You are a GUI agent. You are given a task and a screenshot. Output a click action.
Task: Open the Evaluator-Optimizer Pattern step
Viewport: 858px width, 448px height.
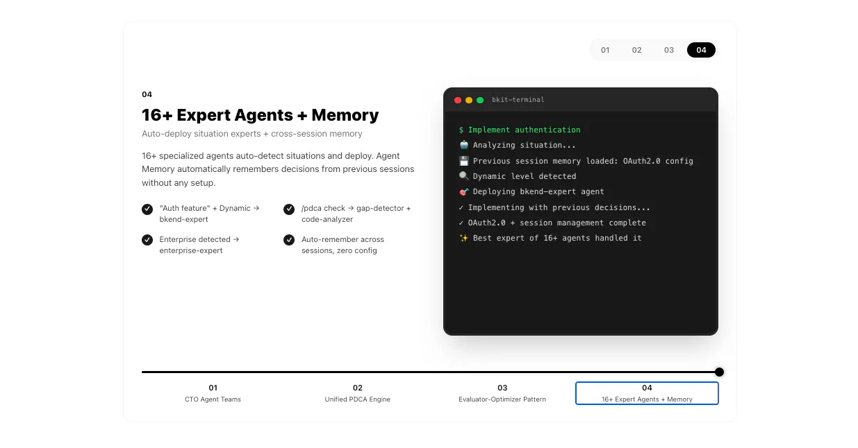pos(502,393)
